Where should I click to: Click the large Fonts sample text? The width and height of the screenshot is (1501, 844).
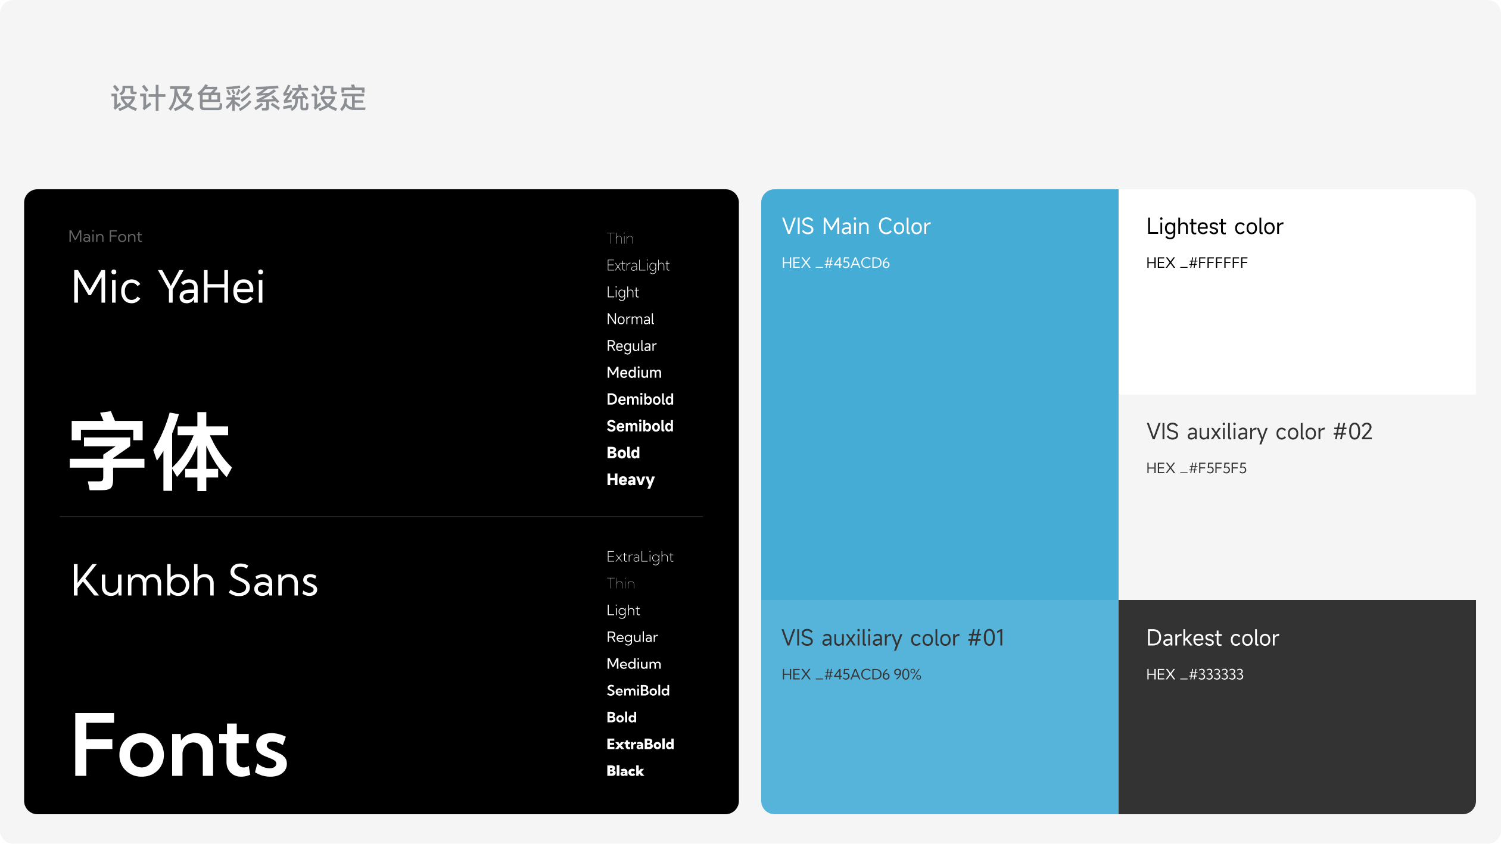coord(179,746)
